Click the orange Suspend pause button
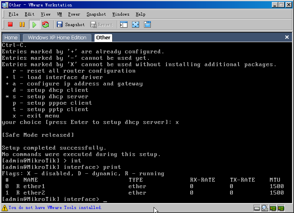 coord(22,24)
